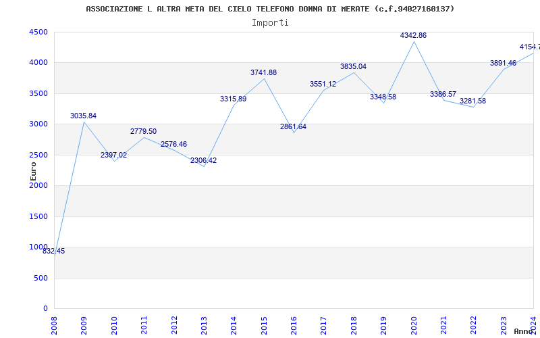The image size is (540, 338).
Task: Click the 2016 x-axis year label
Action: [x=294, y=325]
